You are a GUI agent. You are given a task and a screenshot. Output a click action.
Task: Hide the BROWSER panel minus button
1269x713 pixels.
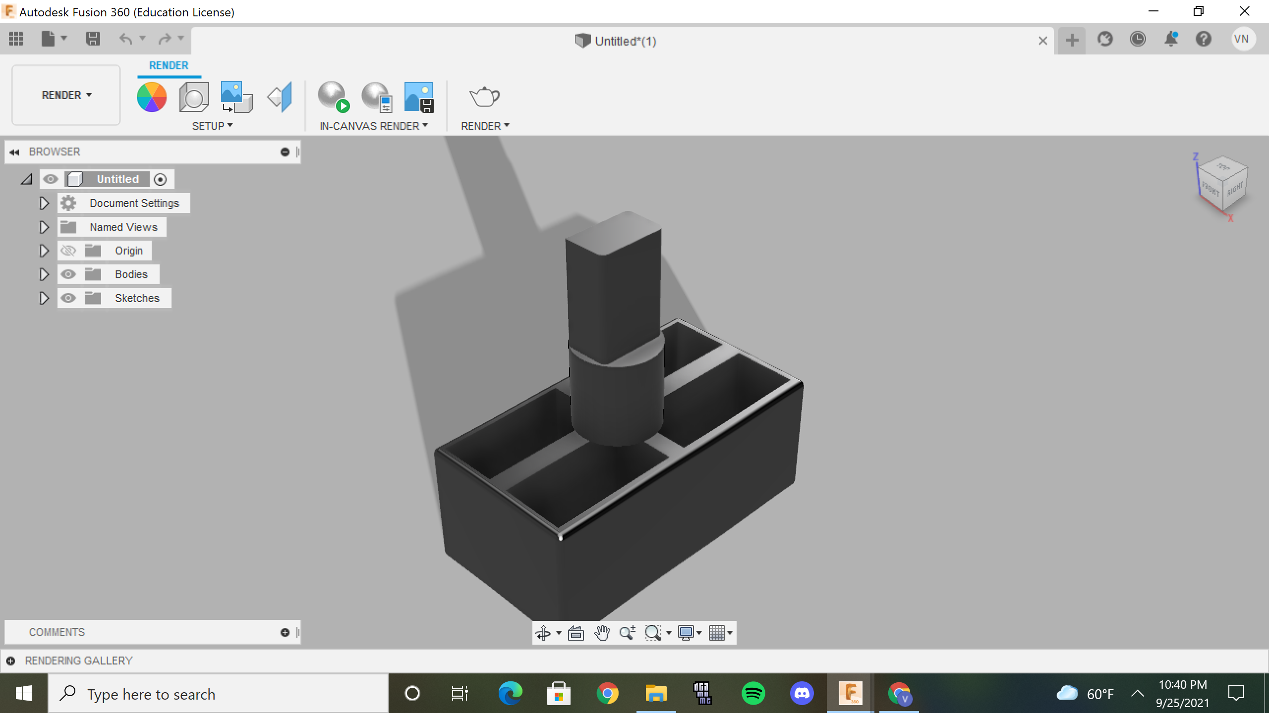click(285, 152)
